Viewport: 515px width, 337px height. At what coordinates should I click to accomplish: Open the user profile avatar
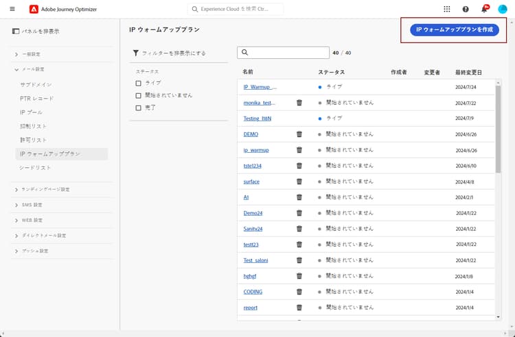(x=503, y=9)
